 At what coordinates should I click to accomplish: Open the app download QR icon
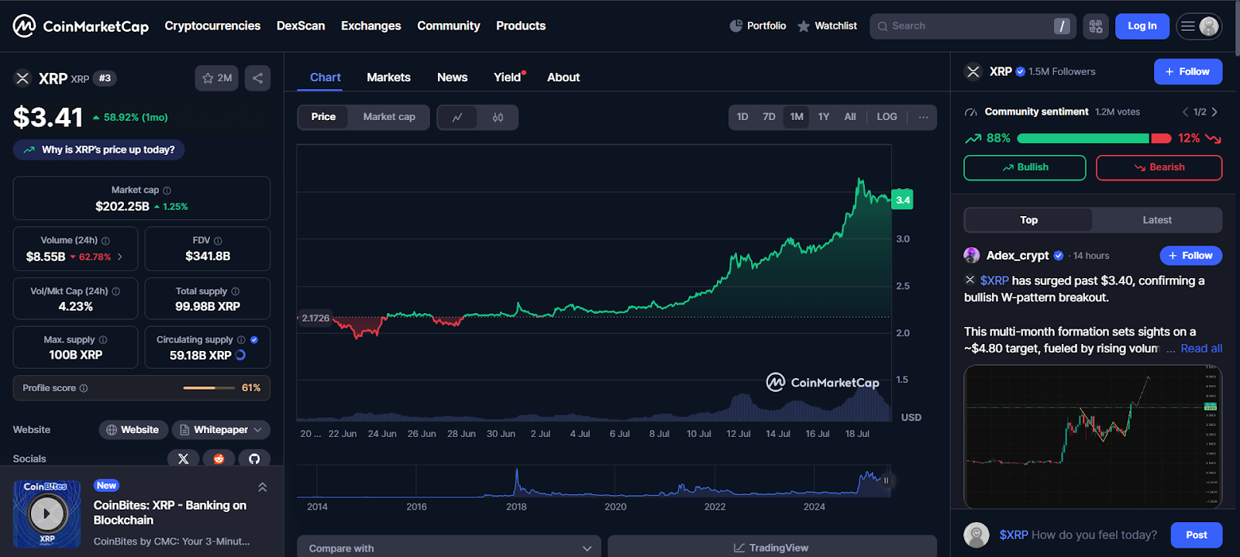pos(1096,26)
